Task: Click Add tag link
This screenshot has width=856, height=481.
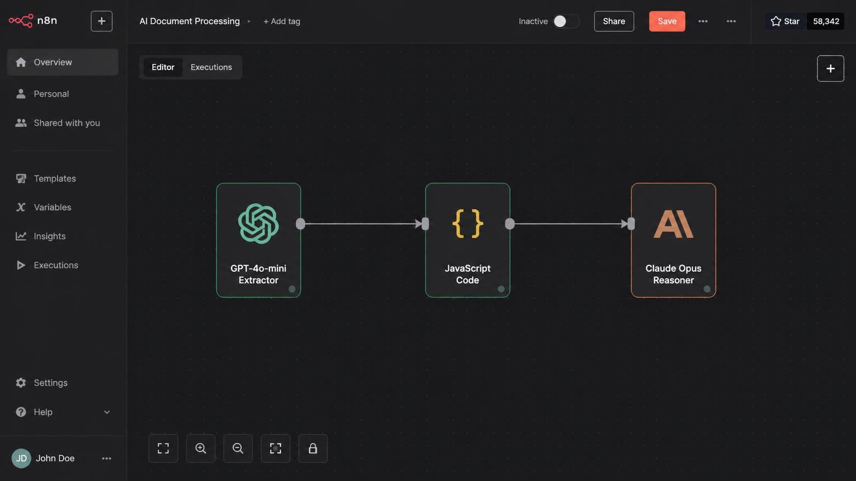Action: coord(282,21)
